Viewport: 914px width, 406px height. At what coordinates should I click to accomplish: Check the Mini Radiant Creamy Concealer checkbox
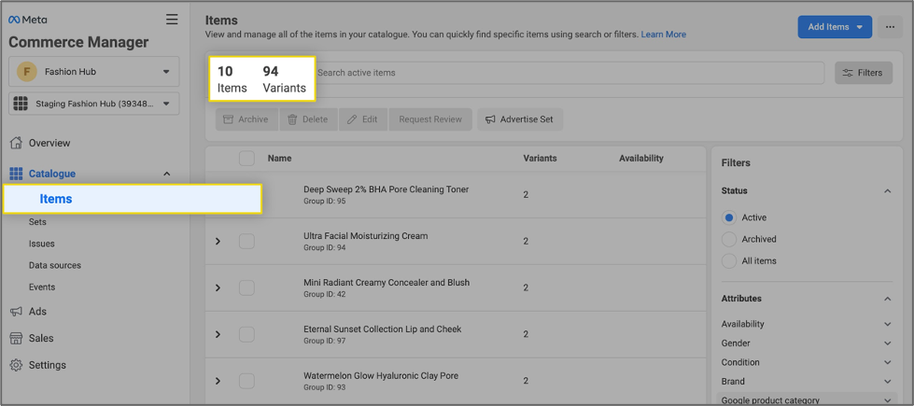pos(246,287)
